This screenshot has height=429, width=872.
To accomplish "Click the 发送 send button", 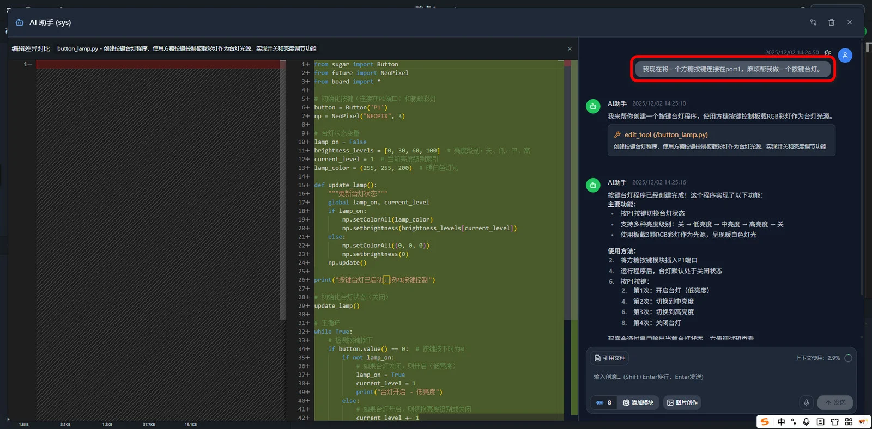I will coord(835,402).
